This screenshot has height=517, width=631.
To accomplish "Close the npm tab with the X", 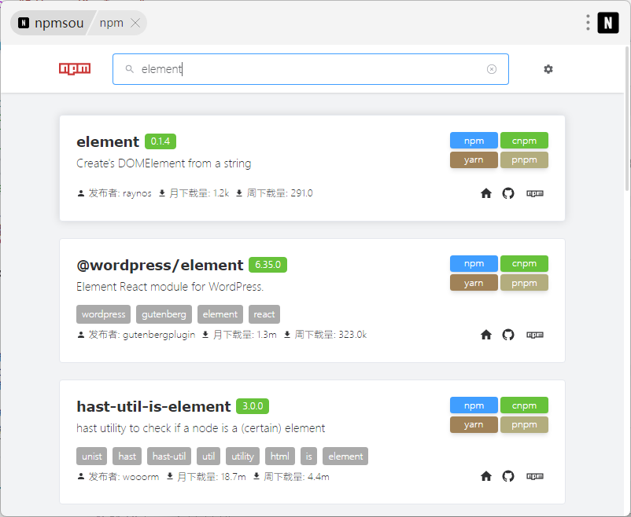I will [135, 23].
